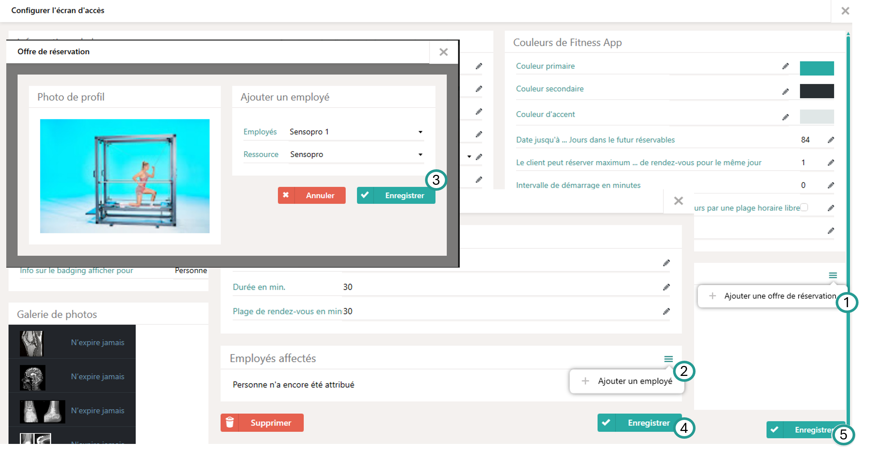Edit Plage de rendez-vous en min value
The width and height of the screenshot is (870, 472).
[x=666, y=312]
